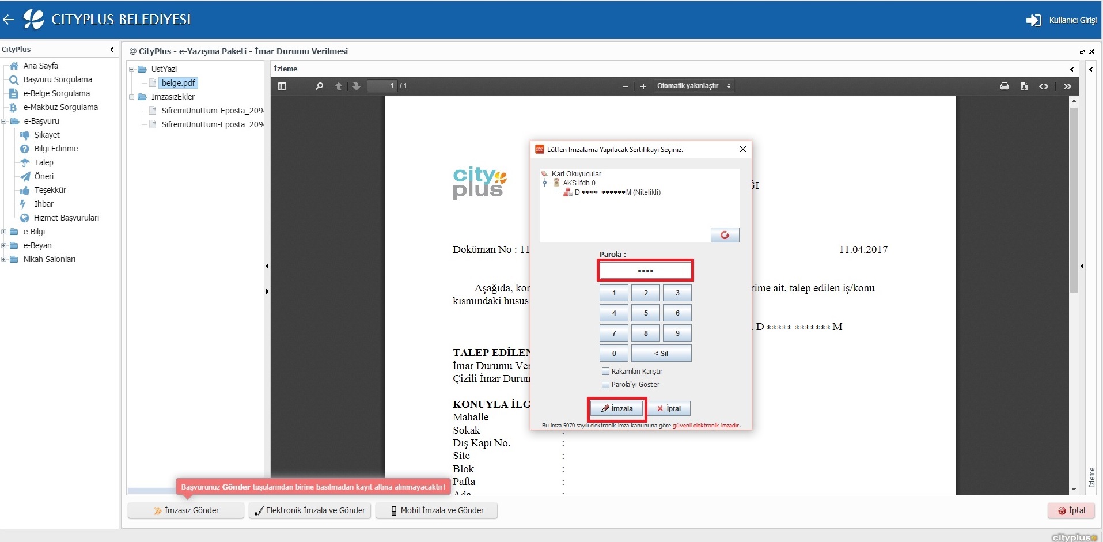Collapse the UstYazi folder
Screen dimensions: 1103x542
(132, 69)
